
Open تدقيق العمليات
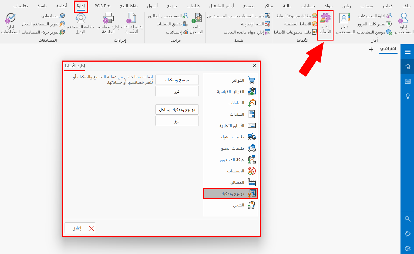(x=172, y=24)
